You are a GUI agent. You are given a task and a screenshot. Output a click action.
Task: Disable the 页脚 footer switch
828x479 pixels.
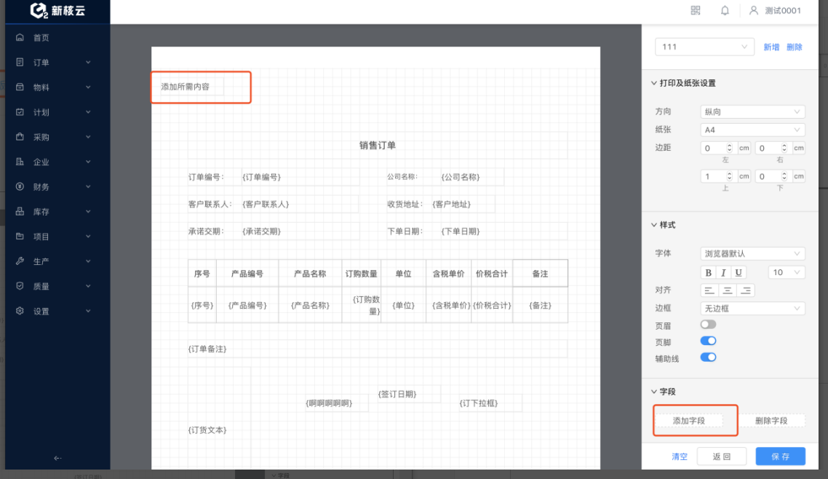708,341
